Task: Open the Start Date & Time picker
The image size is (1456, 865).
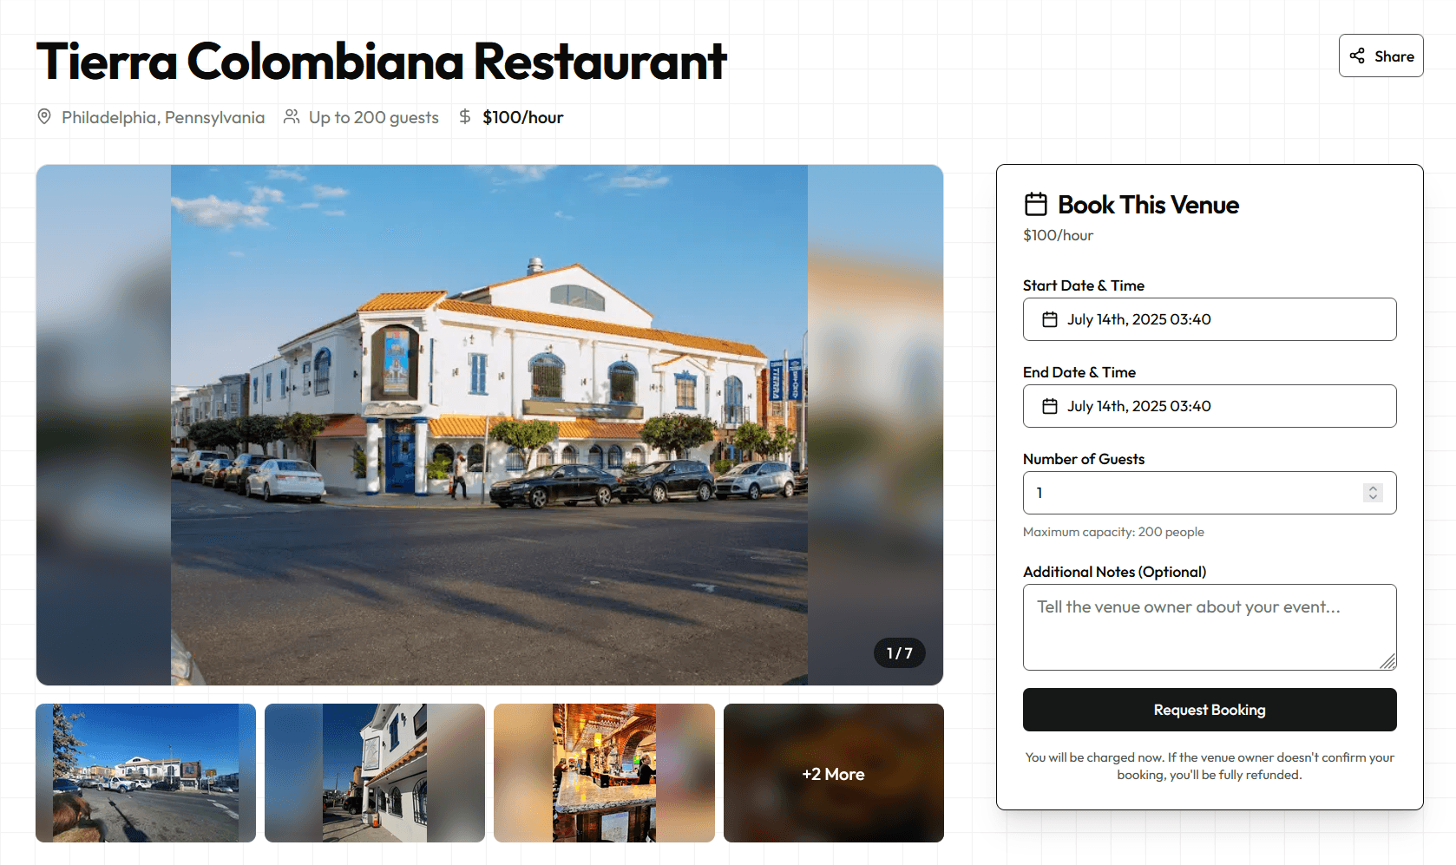Action: point(1210,319)
